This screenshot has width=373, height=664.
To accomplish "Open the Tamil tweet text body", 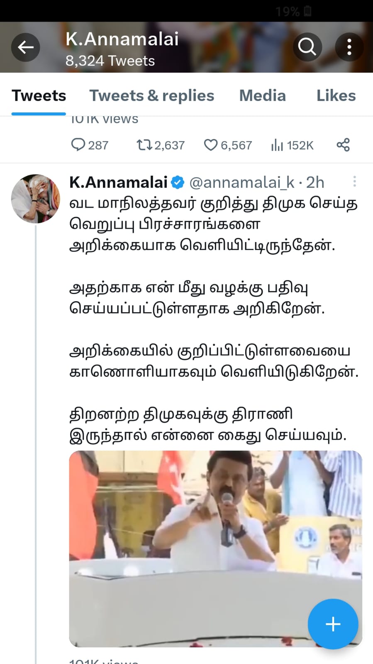I will click(214, 319).
